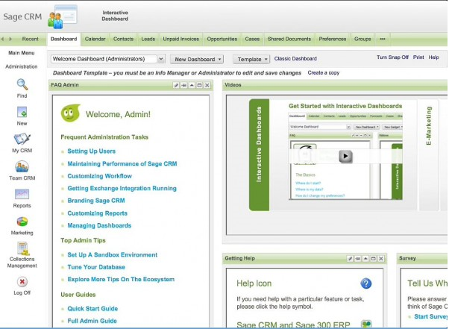449x329 pixels.
Task: Open My CRM icon in sidebar
Action: coord(22,139)
